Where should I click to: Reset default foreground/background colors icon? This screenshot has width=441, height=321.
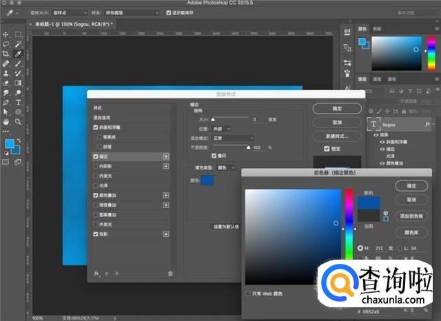[6, 153]
